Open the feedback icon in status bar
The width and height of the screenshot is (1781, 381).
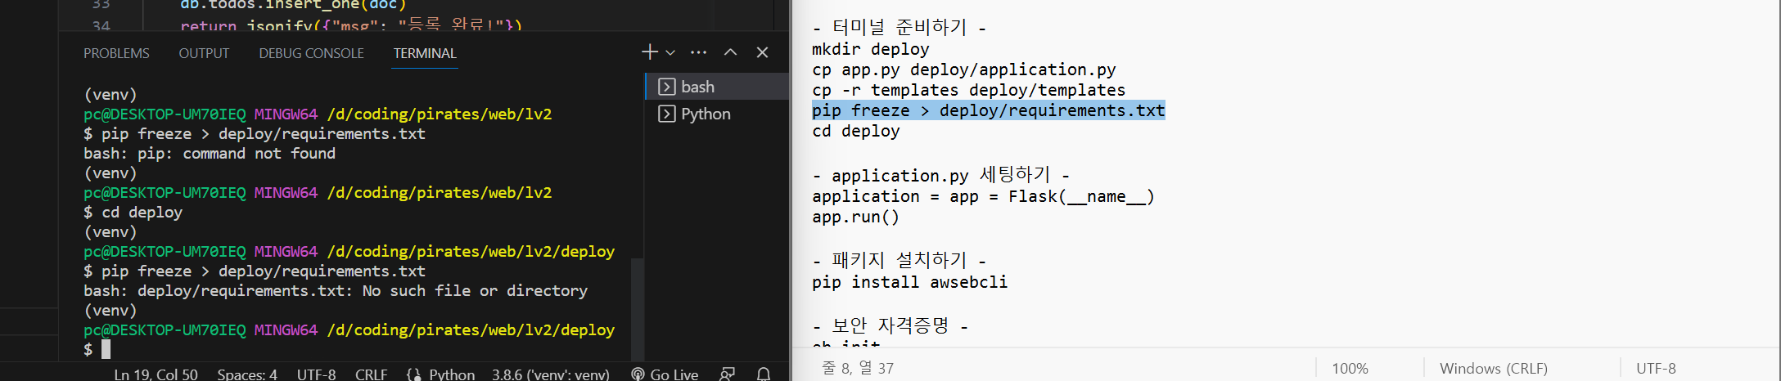point(727,374)
